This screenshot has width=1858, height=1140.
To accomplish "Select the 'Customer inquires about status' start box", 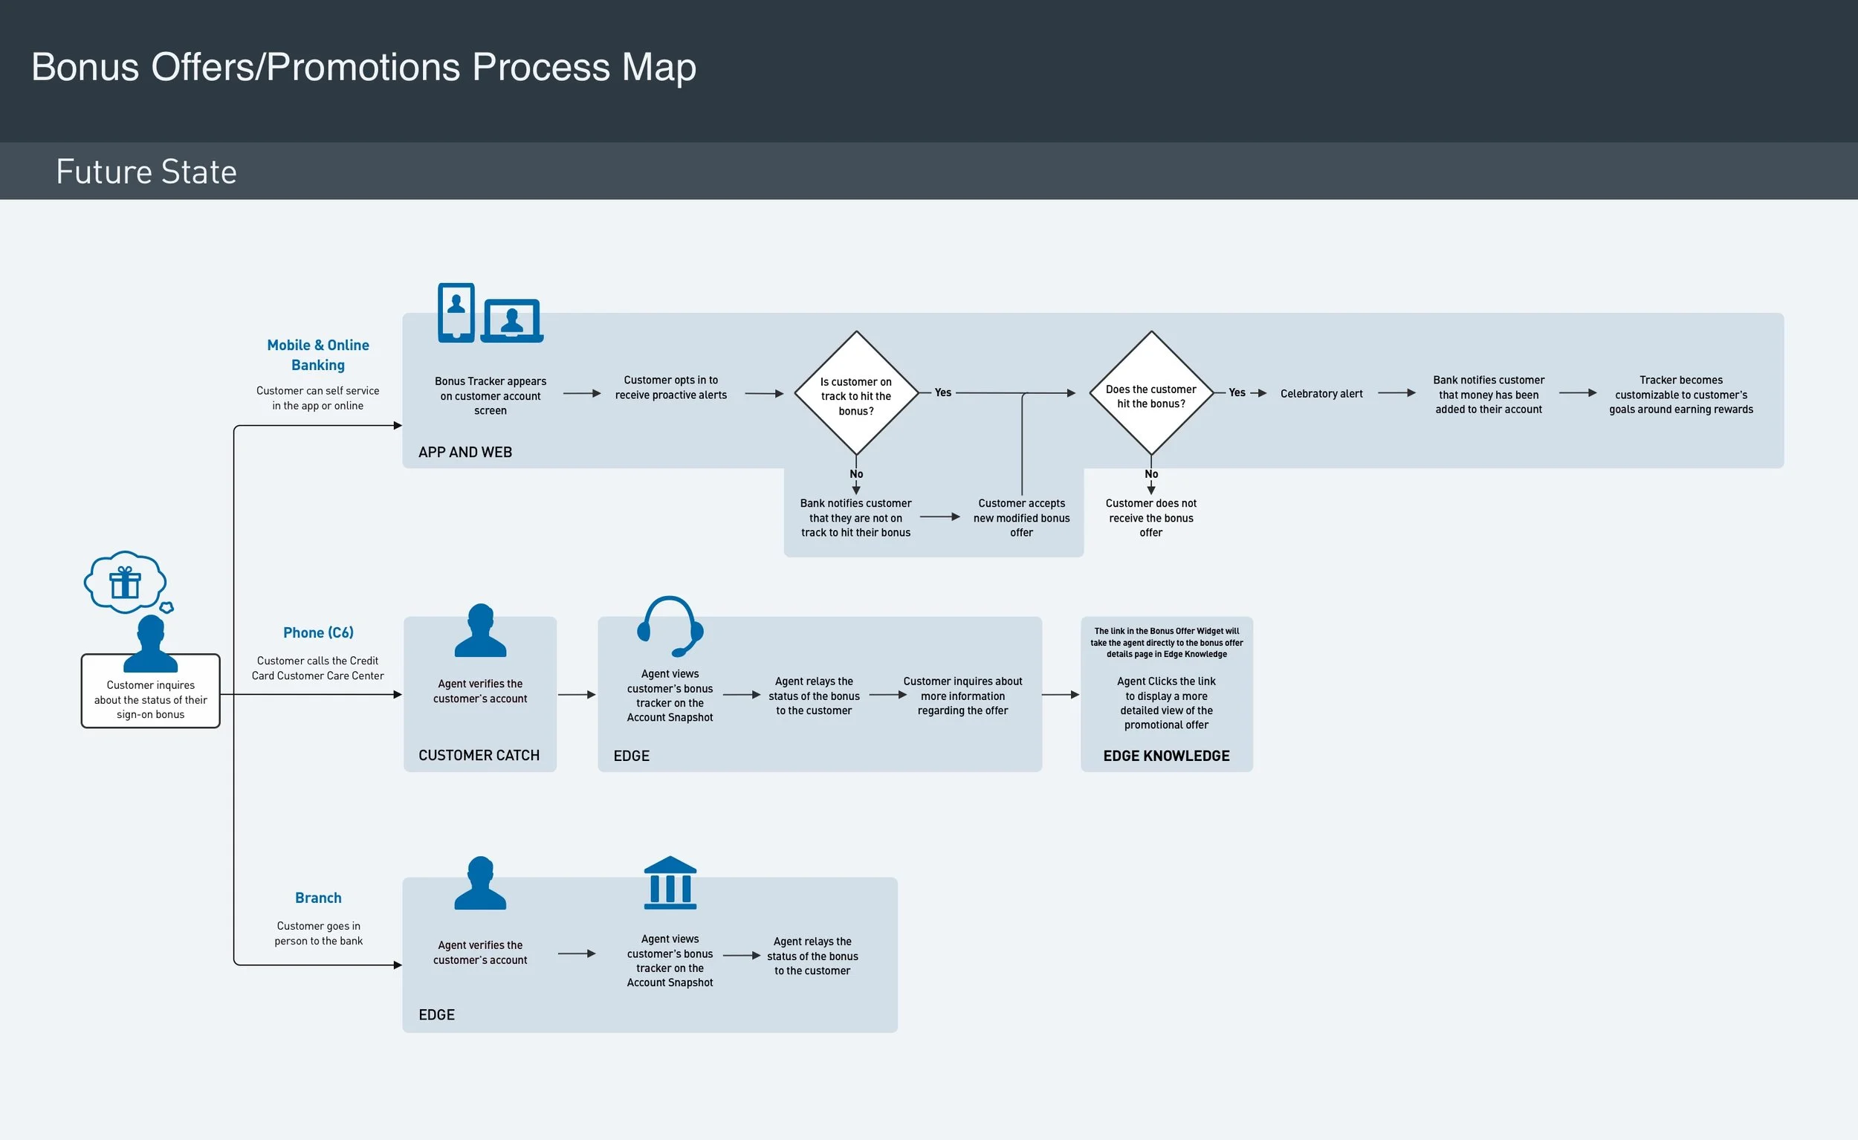I will (x=151, y=699).
